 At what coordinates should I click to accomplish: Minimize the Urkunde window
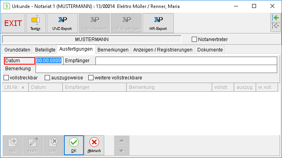236,6
